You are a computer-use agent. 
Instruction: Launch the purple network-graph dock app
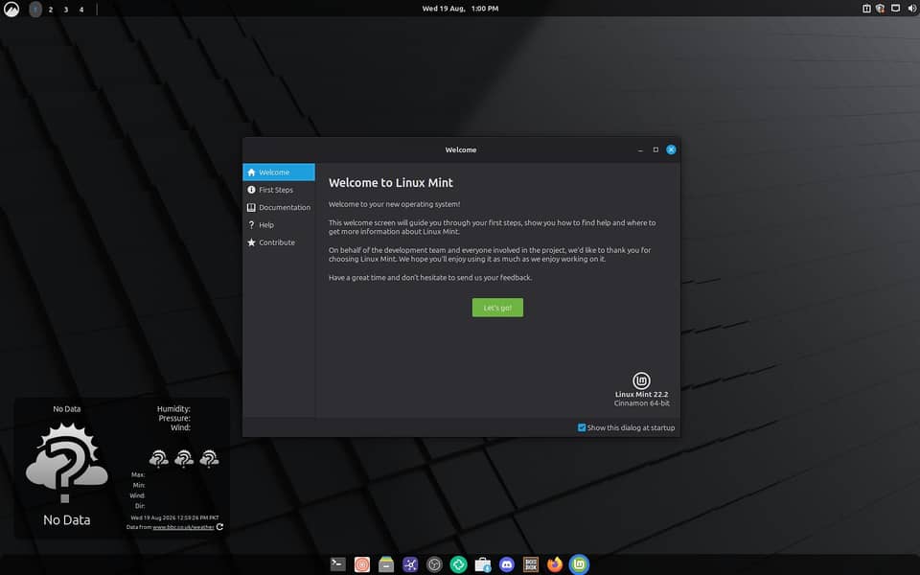[x=410, y=564]
